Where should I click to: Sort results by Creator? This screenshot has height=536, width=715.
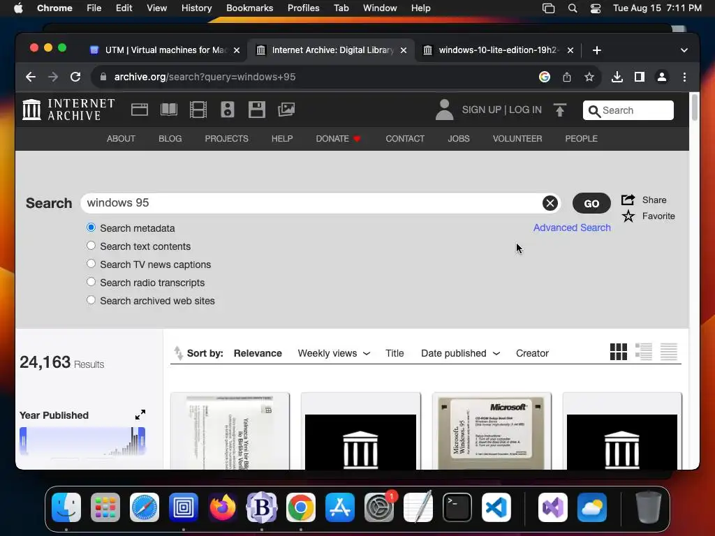tap(532, 353)
